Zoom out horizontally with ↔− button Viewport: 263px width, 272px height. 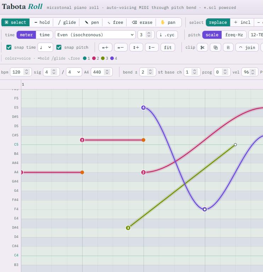coord(121,47)
